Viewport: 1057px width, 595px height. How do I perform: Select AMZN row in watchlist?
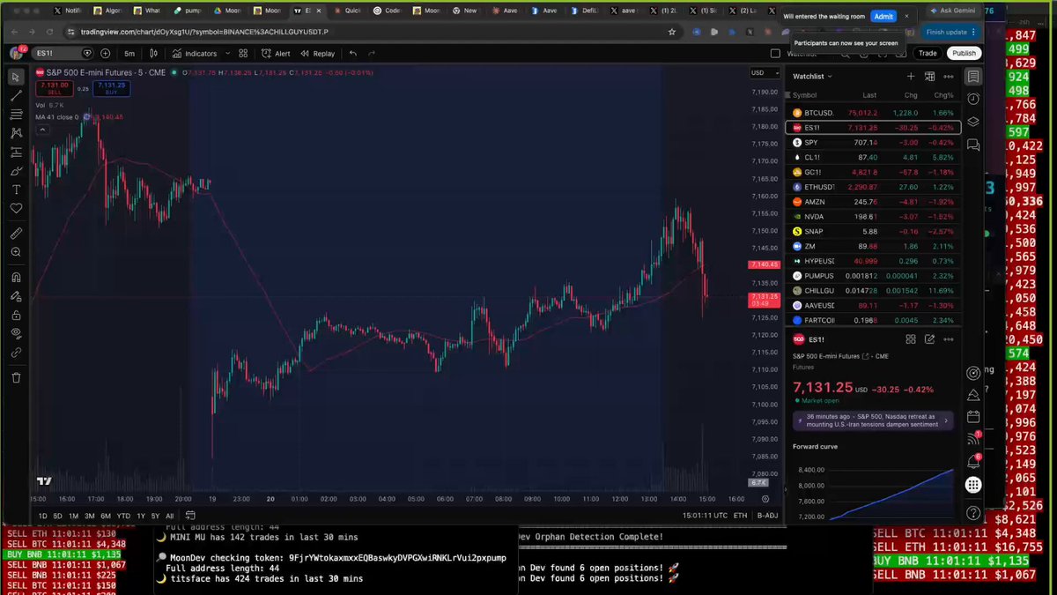[x=873, y=202]
